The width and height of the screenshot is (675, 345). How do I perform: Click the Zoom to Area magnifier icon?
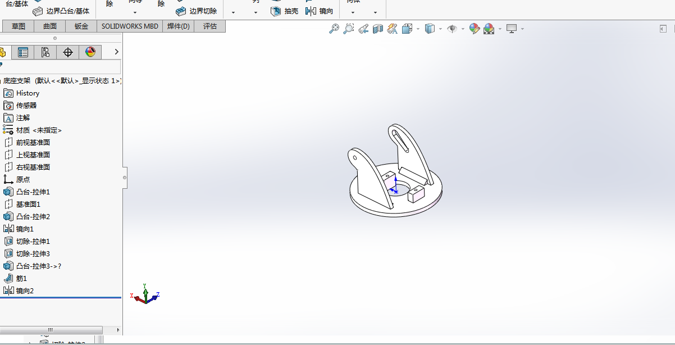pyautogui.click(x=349, y=29)
